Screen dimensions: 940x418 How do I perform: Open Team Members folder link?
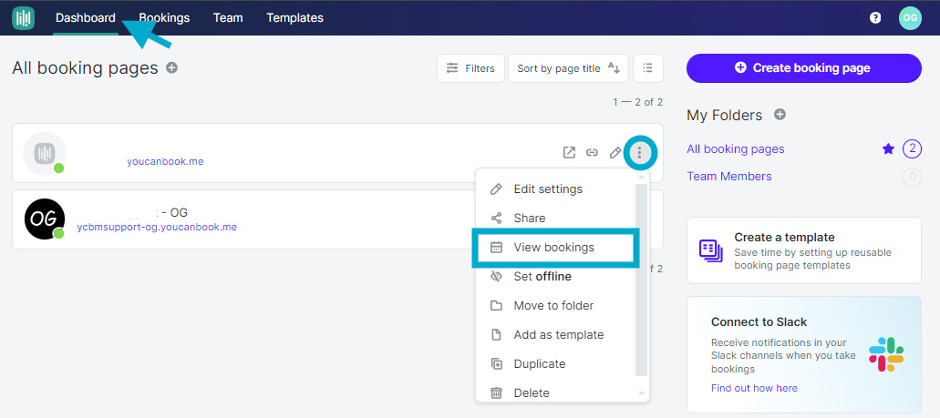pyautogui.click(x=729, y=176)
